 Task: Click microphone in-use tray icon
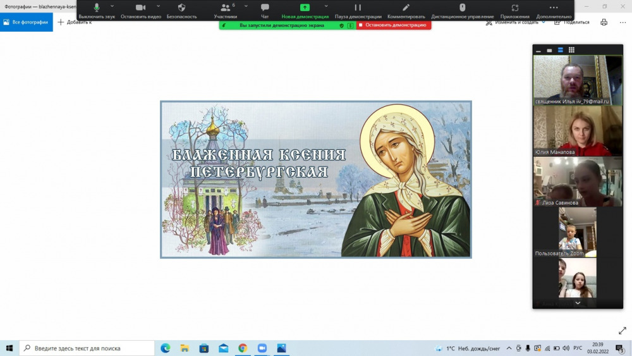pyautogui.click(x=528, y=348)
